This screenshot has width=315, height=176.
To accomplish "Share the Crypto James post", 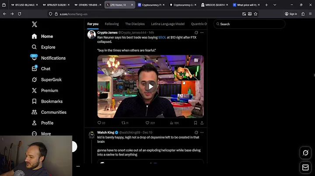I will (x=202, y=123).
